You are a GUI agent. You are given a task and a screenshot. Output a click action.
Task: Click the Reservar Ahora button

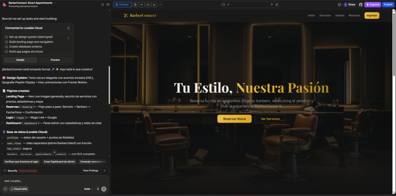click(x=234, y=119)
